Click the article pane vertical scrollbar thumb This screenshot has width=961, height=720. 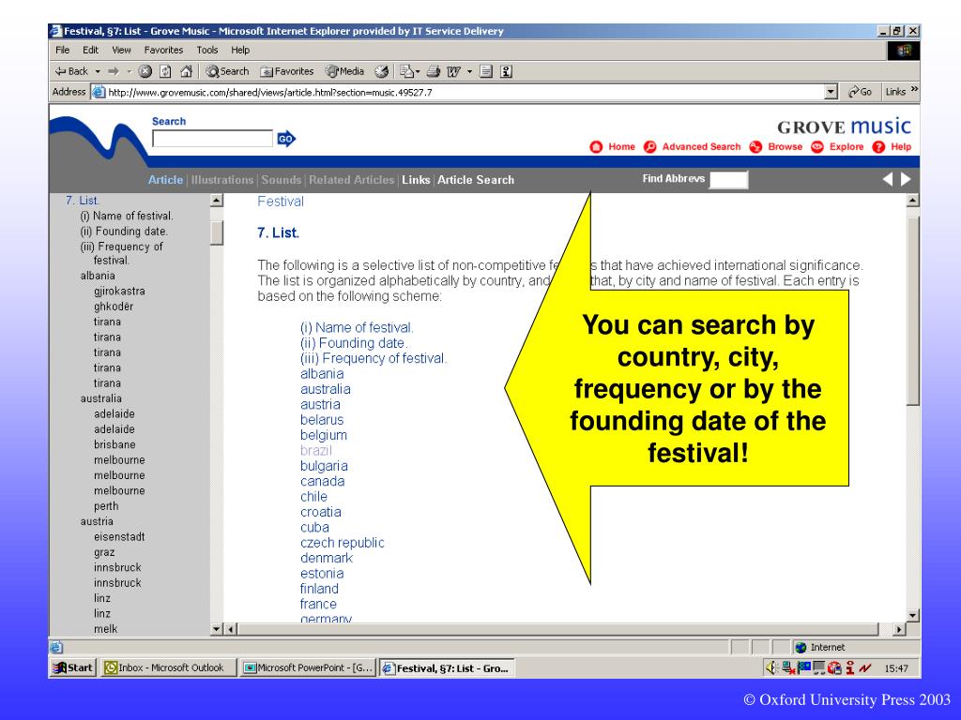click(x=912, y=309)
